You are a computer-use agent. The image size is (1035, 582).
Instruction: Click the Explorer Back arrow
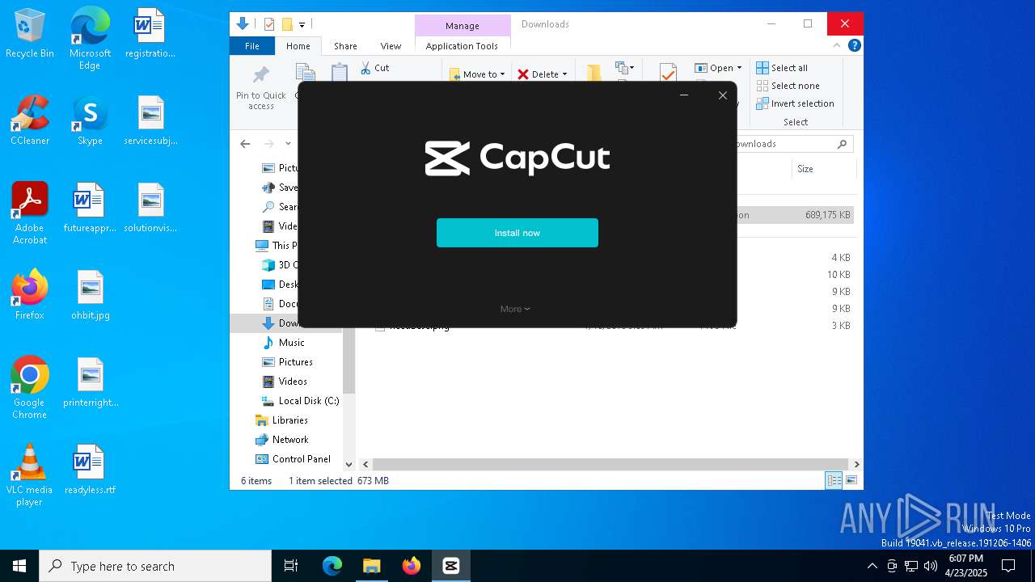[245, 144]
